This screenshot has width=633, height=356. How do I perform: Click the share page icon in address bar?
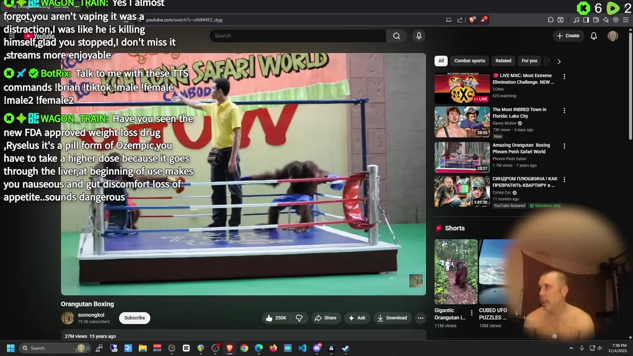pyautogui.click(x=460, y=20)
